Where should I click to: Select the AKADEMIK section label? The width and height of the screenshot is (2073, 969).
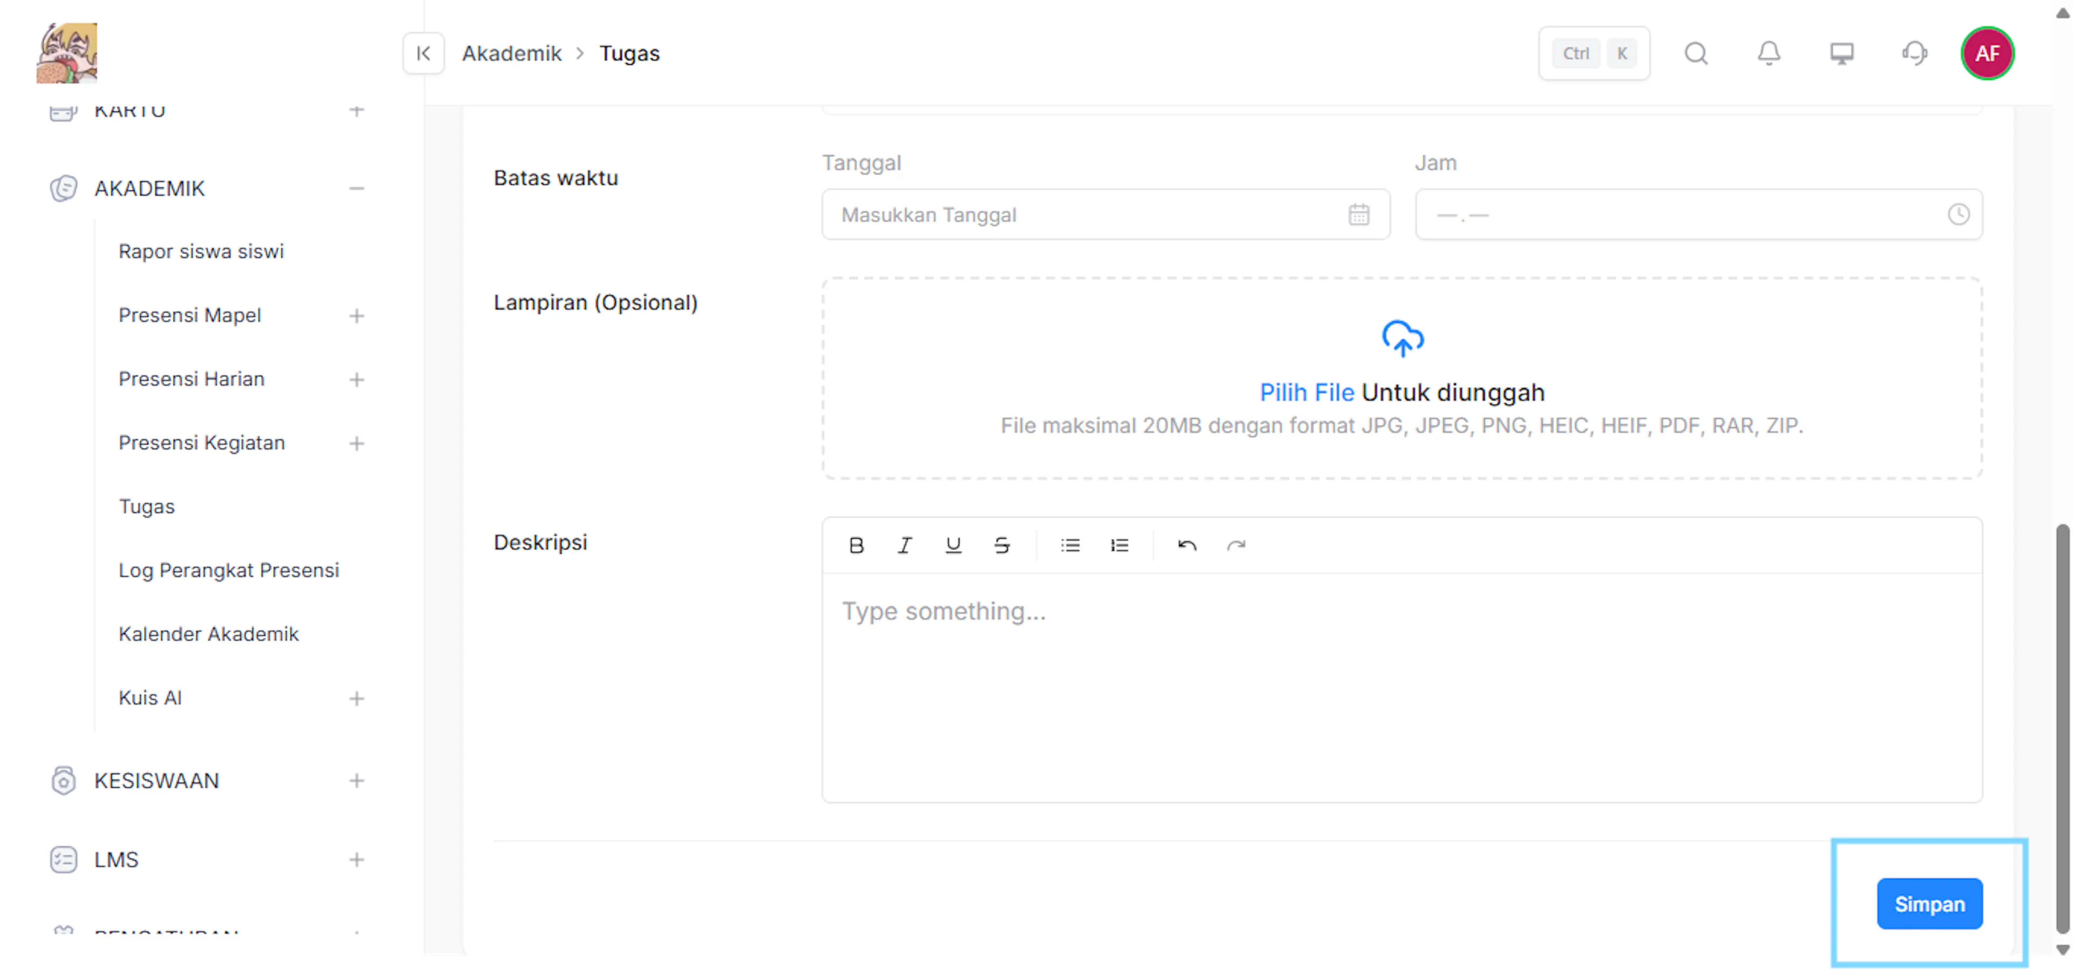coord(150,188)
